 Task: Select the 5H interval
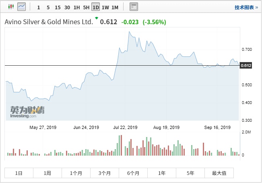(86, 8)
